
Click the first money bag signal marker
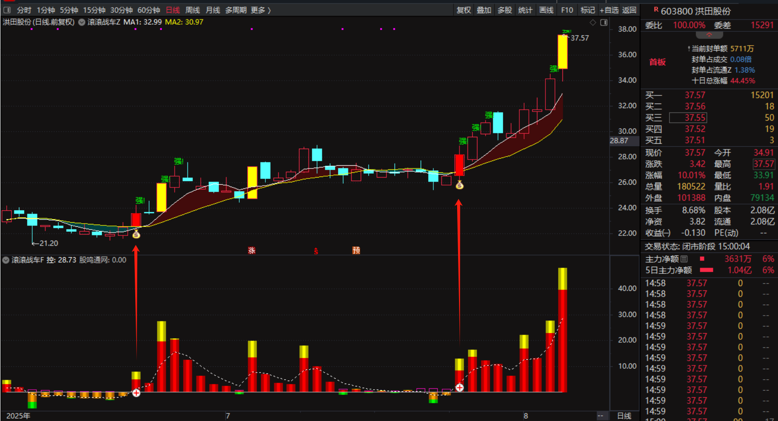click(136, 234)
